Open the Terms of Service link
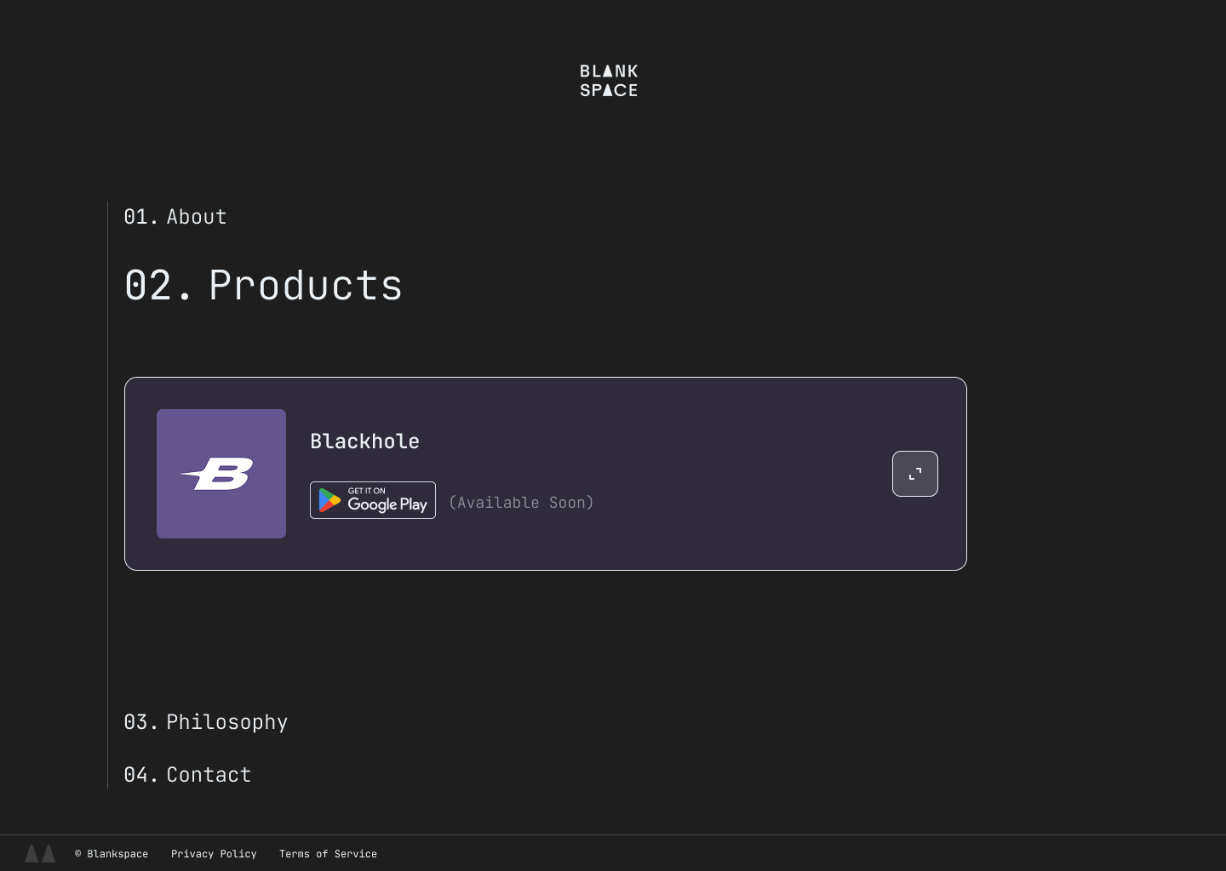 click(328, 854)
